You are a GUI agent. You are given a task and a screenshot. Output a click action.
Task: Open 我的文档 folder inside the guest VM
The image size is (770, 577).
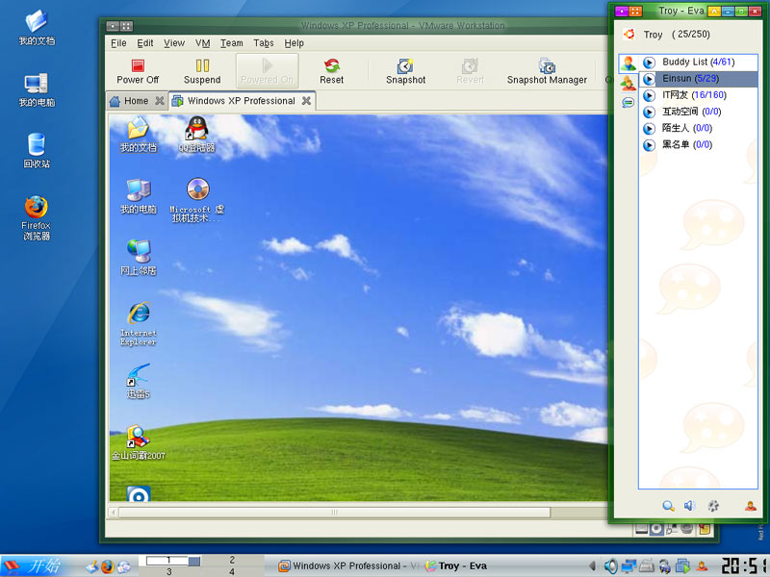pos(138,134)
